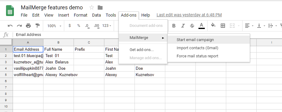Print the spreadsheet with printer icon
The height and width of the screenshot is (112, 282).
28,26
